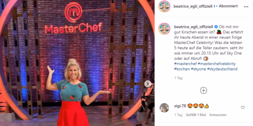Viewport: 253px width, 126px height.
Task: Click the MasterChef post photo
Action: coord(77,63)
